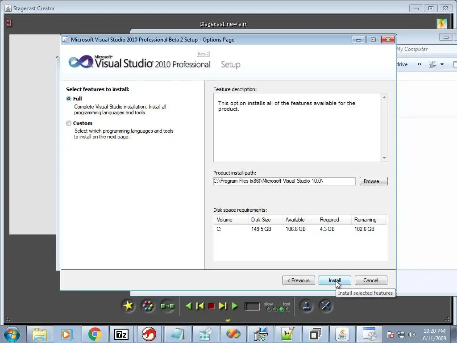Open the rule maker squares-arrow icon

coord(167,306)
